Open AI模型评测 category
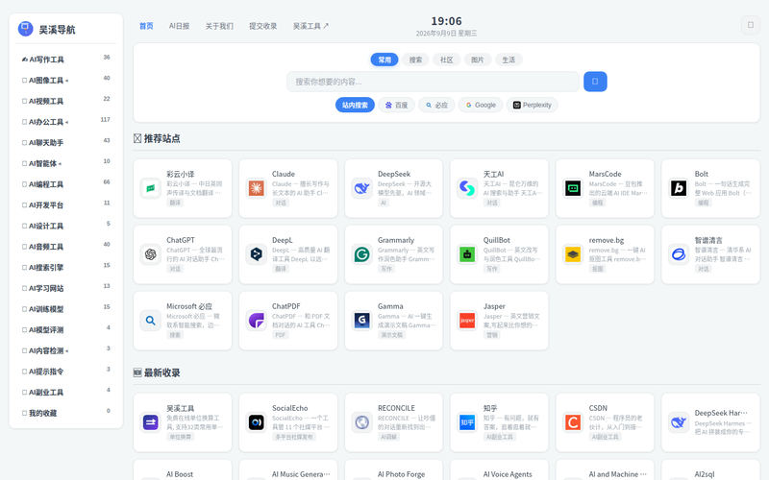 pos(65,329)
